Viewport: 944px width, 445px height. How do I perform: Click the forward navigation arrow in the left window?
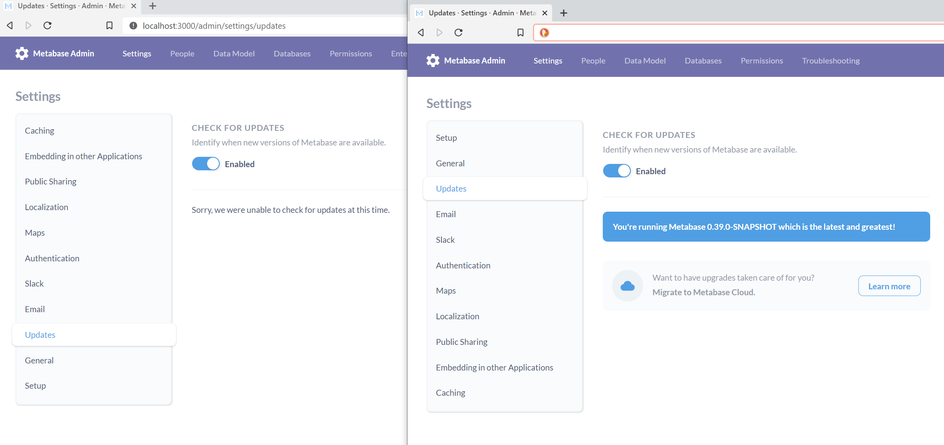(x=28, y=25)
